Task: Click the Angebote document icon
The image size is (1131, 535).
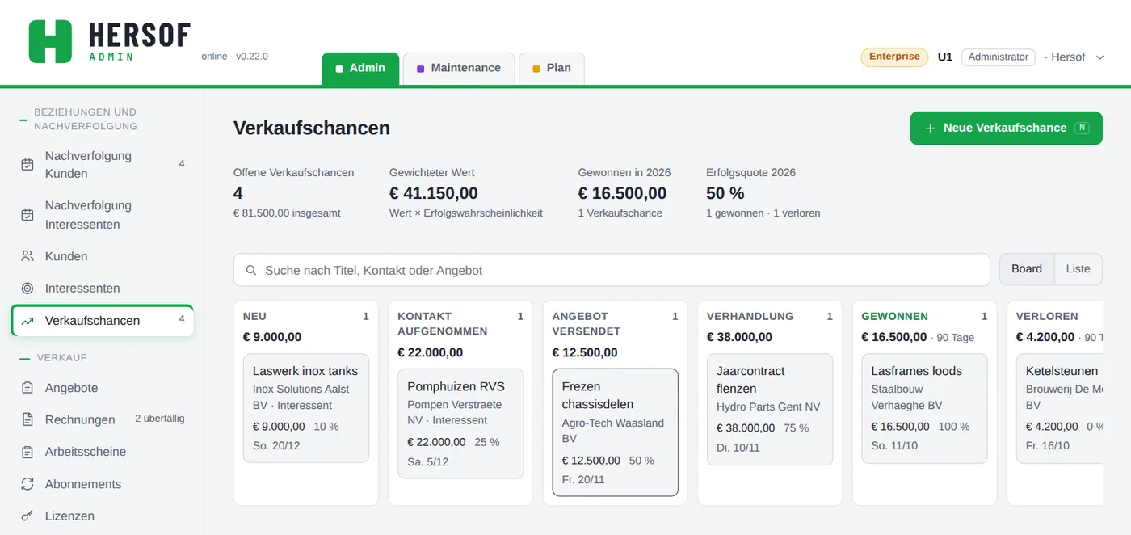Action: coord(27,388)
